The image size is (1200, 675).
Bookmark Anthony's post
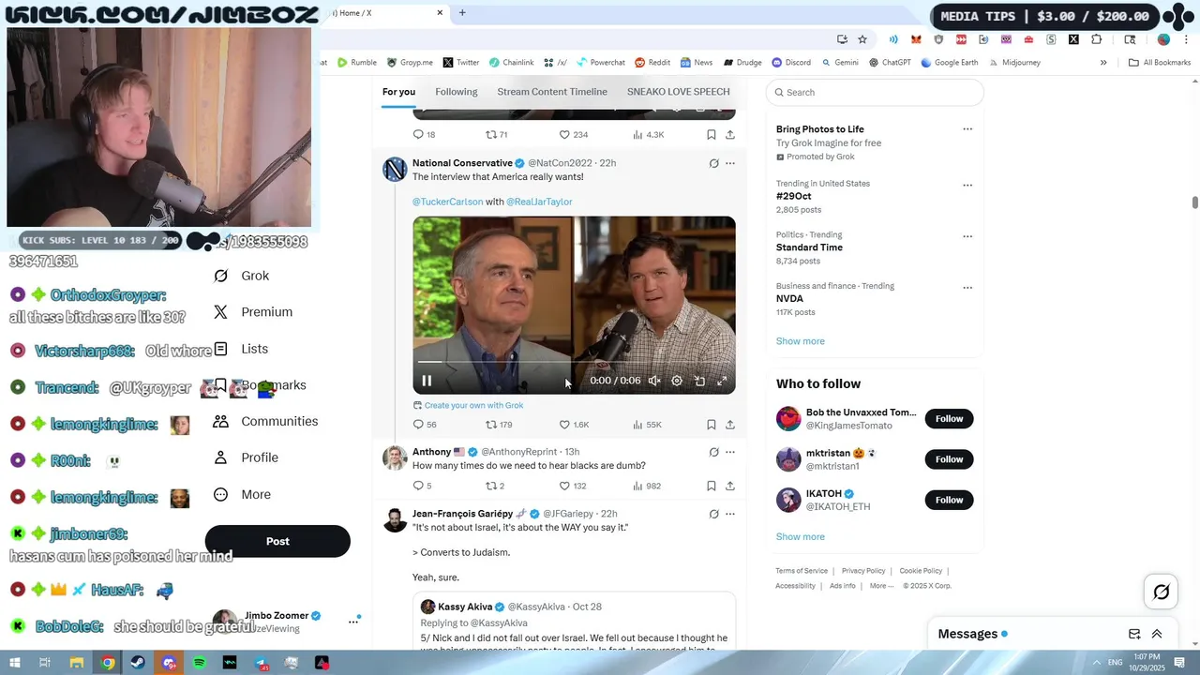coord(712,486)
